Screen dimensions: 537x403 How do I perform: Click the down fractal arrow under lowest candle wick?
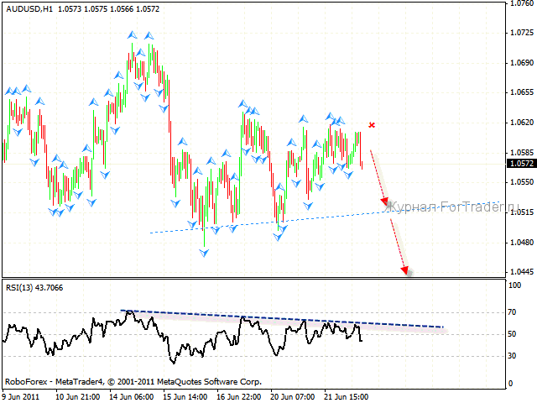pyautogui.click(x=204, y=254)
